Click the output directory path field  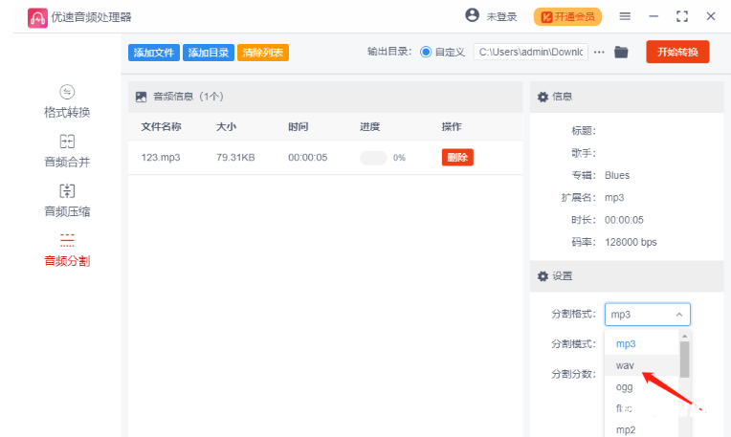coord(531,52)
